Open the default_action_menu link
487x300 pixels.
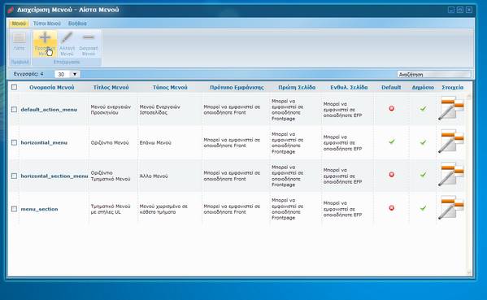[x=49, y=109]
